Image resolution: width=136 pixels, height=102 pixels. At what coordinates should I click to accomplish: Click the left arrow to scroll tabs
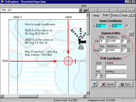pos(130,15)
